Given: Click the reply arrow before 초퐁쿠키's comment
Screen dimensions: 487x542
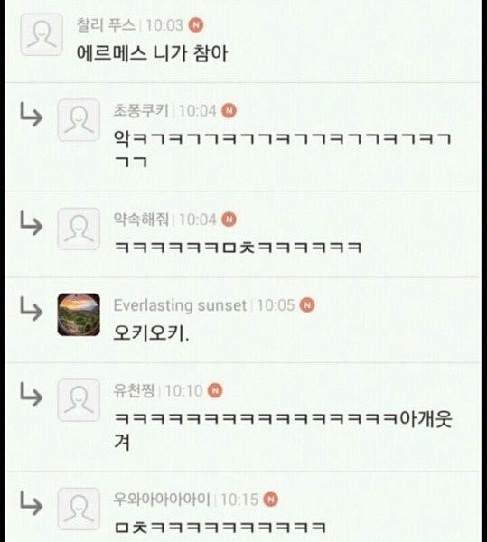Looking at the screenshot, I should coord(31,114).
